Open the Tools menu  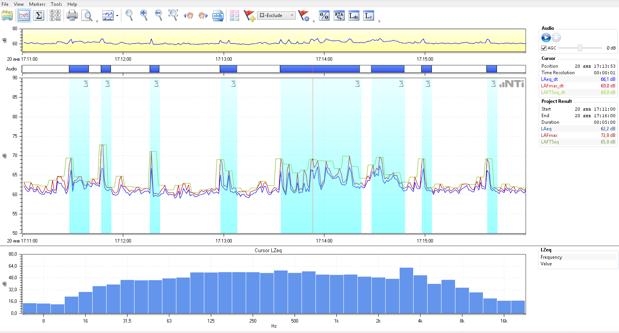(x=56, y=4)
